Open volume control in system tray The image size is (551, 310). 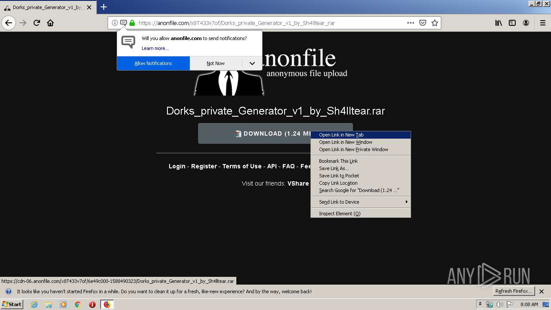[x=499, y=304]
